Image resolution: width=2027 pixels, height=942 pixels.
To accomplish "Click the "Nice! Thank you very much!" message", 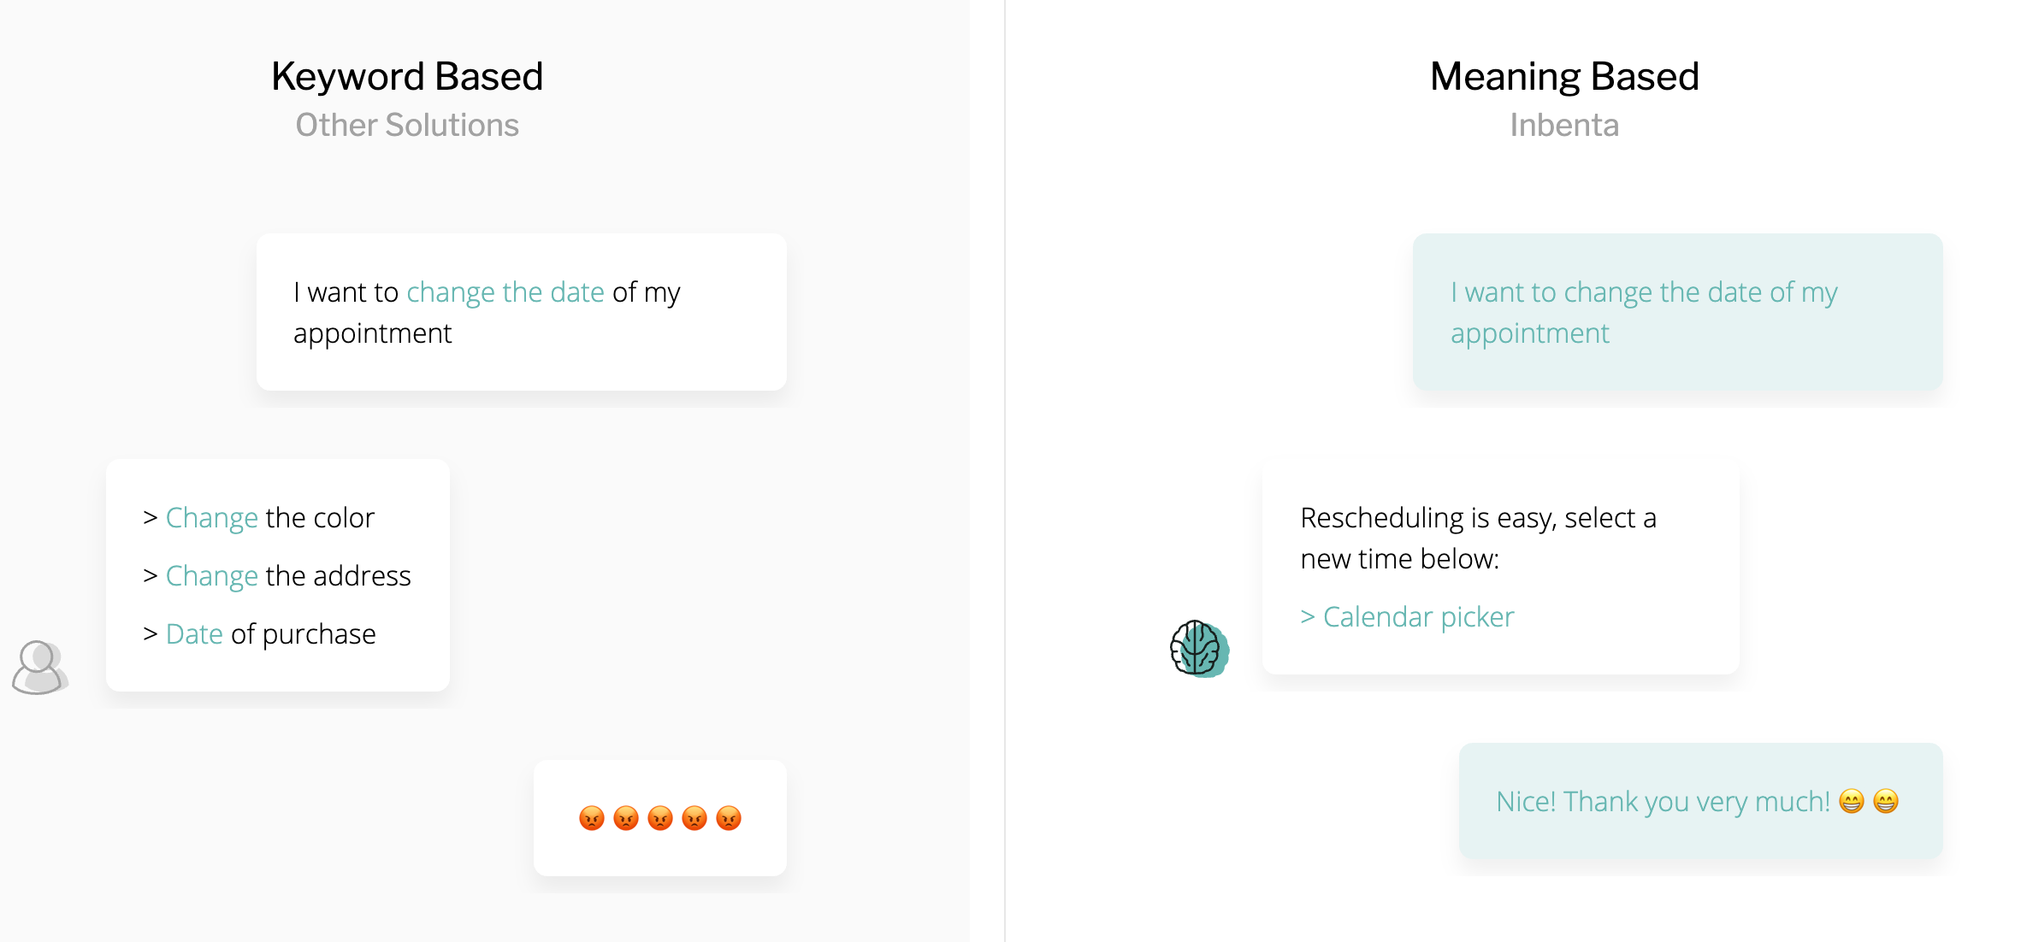I will (x=1662, y=802).
